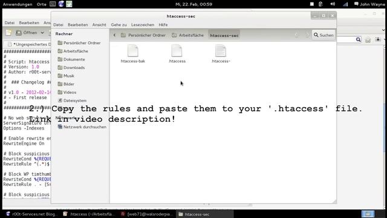Switch to web71@walsroderpia terminal taskbar entry
Screen dimensions: 387x218
(x=146, y=214)
